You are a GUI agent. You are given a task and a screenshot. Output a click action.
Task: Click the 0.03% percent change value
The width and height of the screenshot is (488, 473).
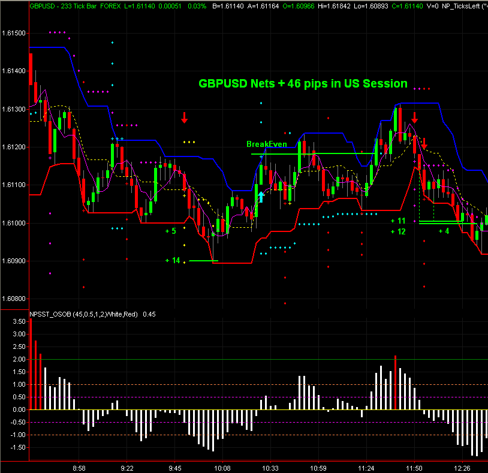197,6
